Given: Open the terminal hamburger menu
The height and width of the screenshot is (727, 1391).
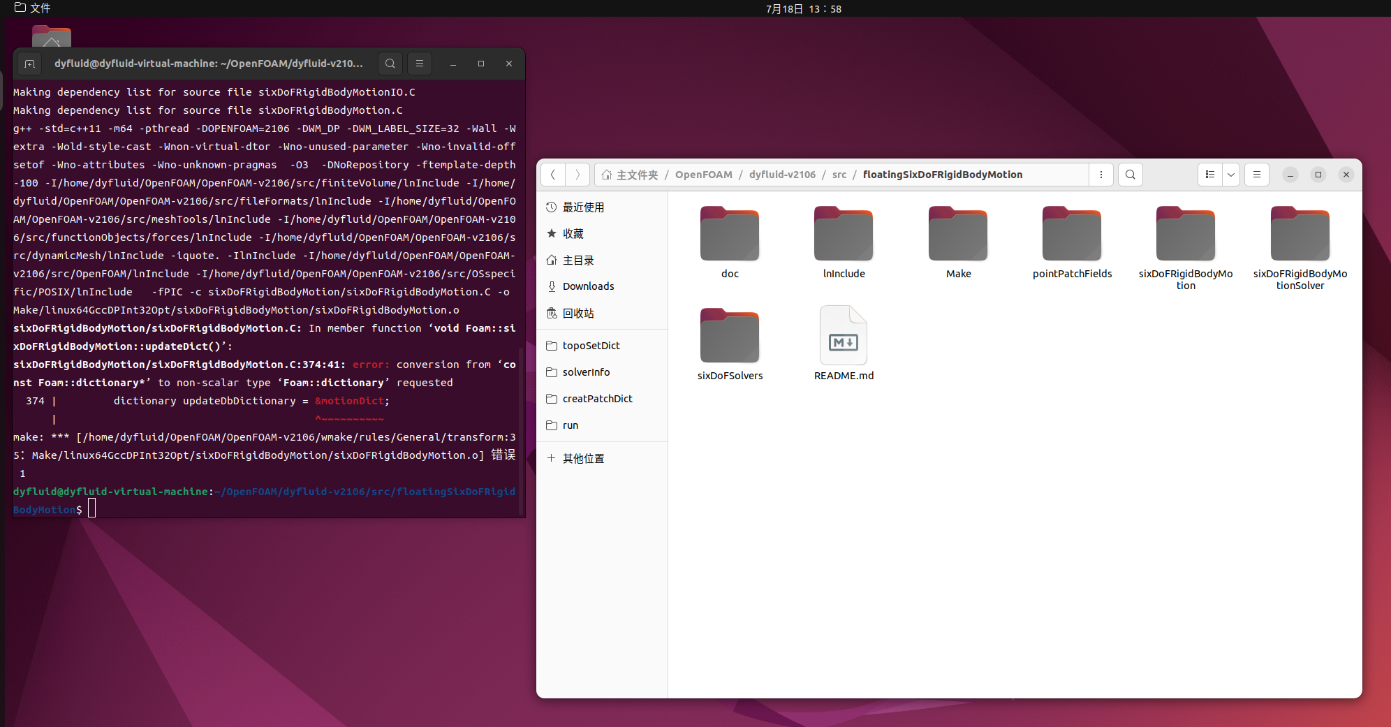Looking at the screenshot, I should pos(420,64).
